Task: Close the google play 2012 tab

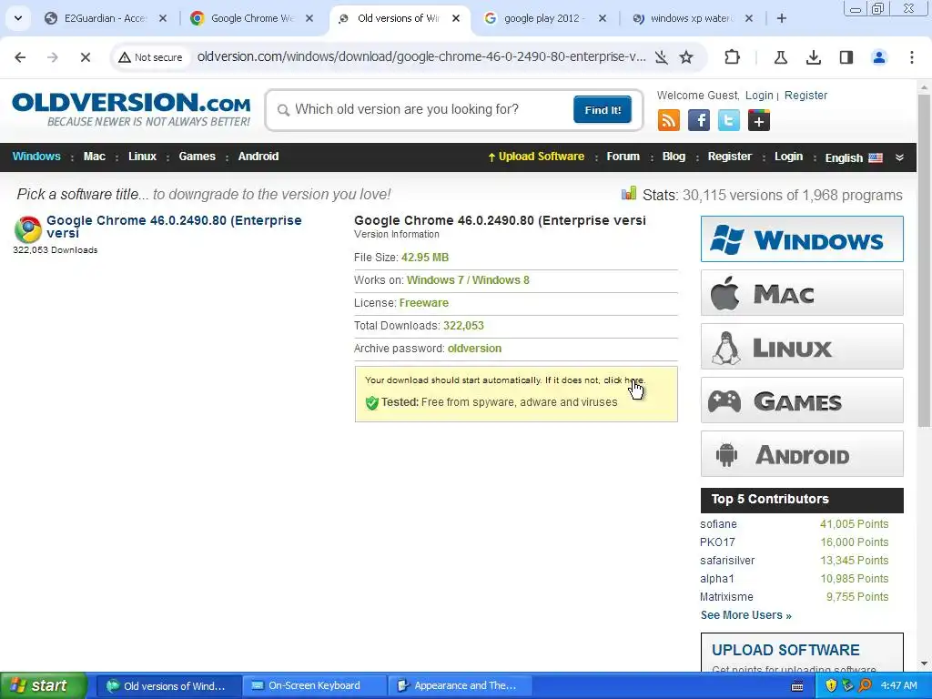Action: click(603, 18)
